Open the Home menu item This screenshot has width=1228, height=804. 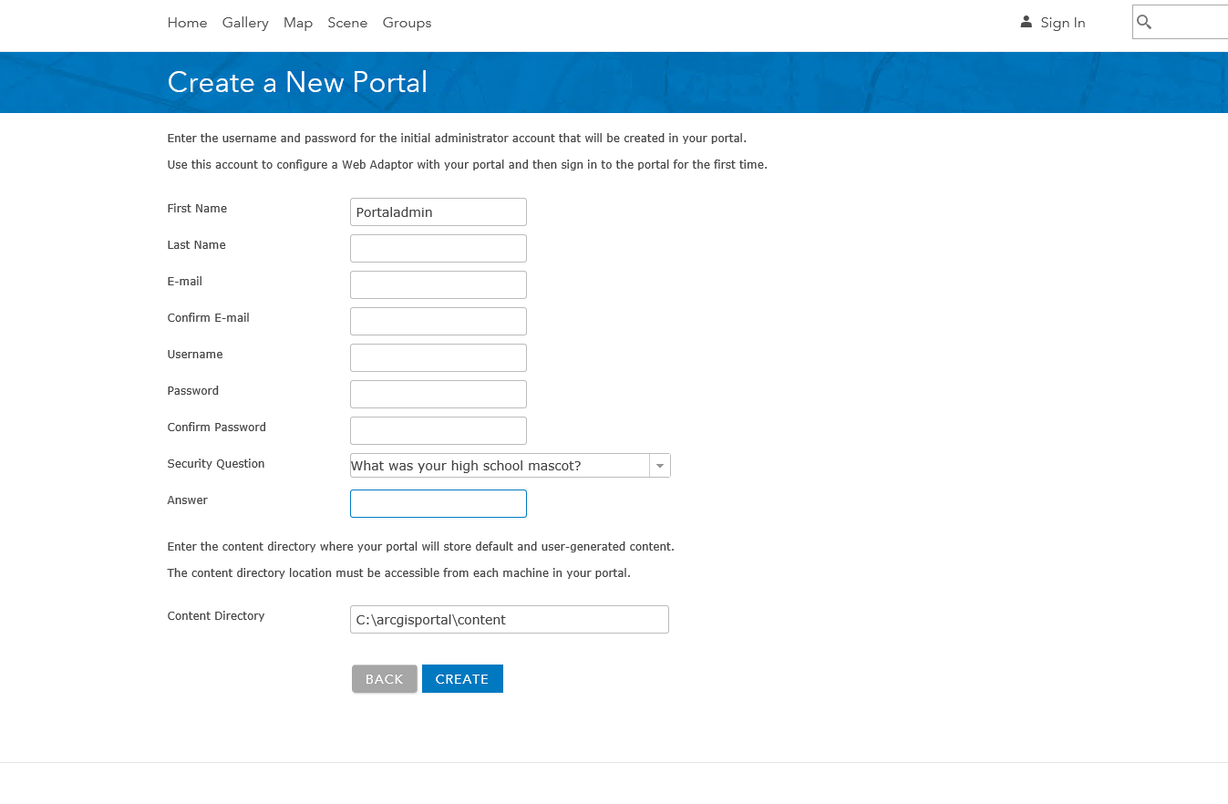click(x=187, y=23)
